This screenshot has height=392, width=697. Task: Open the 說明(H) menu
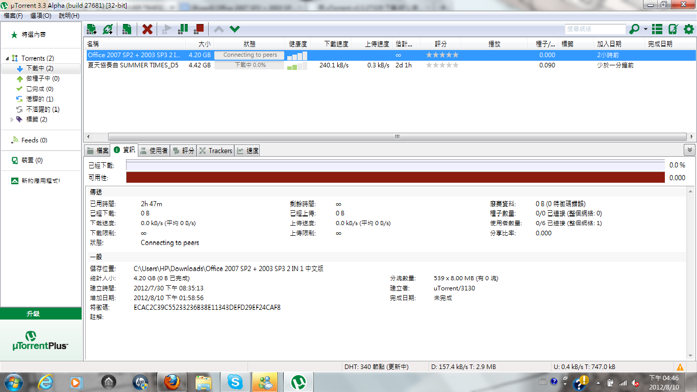point(69,15)
